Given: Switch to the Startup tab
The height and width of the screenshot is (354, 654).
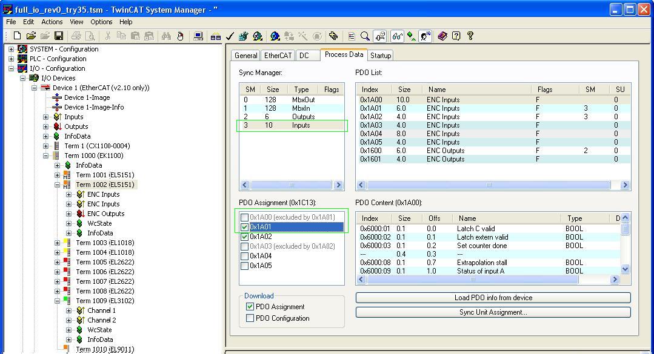Looking at the screenshot, I should tap(381, 56).
